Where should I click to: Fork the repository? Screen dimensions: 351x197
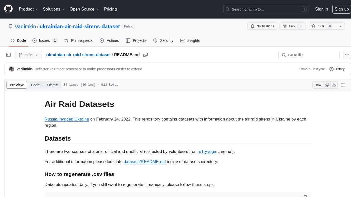pos(293,26)
